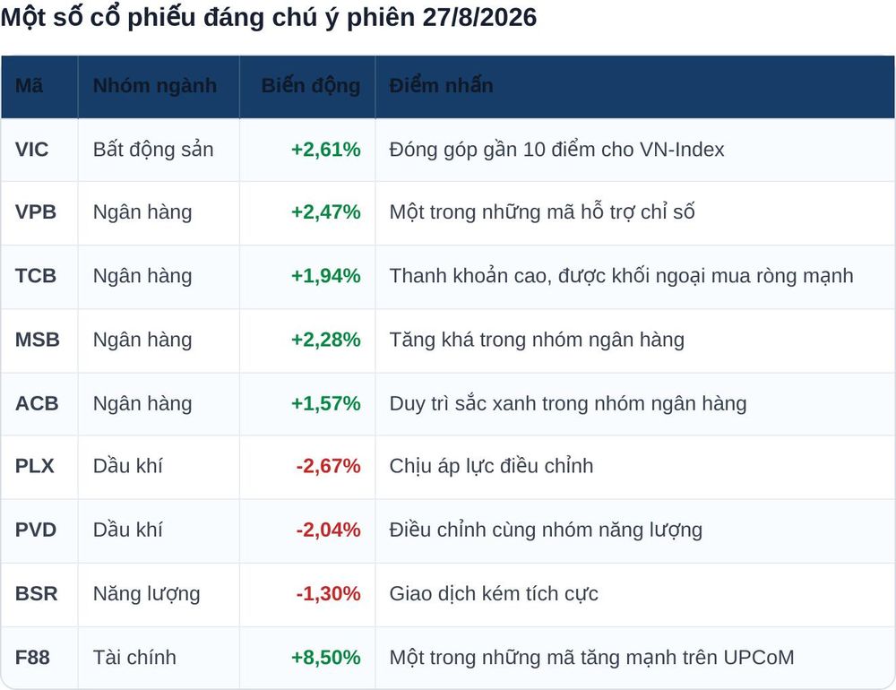Select the ACB stock code
Screen dimensions: 896x690
pyautogui.click(x=37, y=403)
